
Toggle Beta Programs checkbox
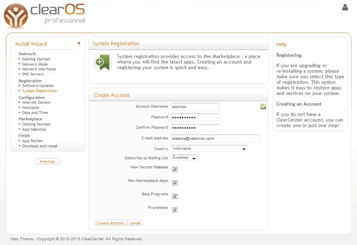click(175, 196)
